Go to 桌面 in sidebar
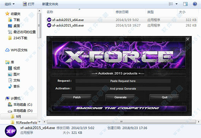The image size is (201, 138). click(x=14, y=26)
